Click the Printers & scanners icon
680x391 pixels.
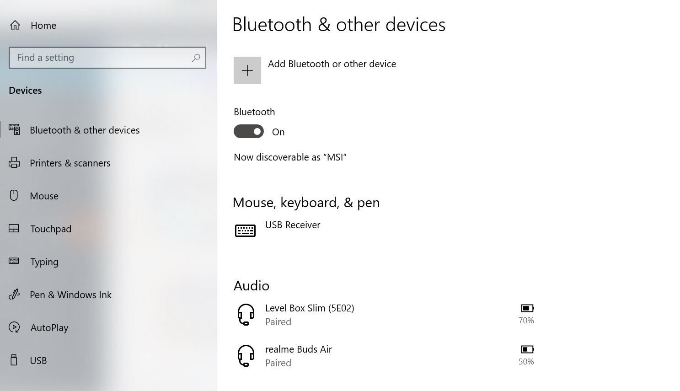14,163
